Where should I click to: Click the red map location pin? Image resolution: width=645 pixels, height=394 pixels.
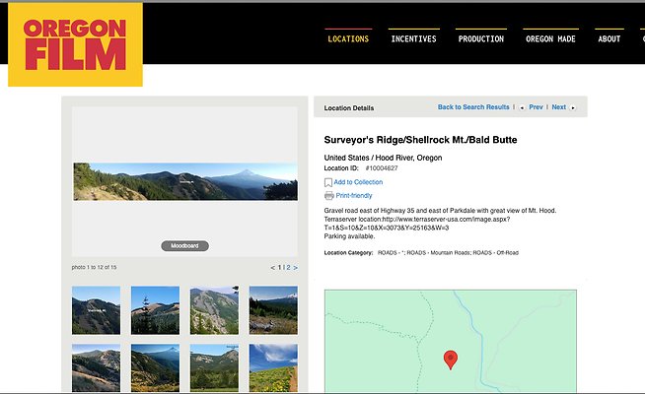click(451, 359)
